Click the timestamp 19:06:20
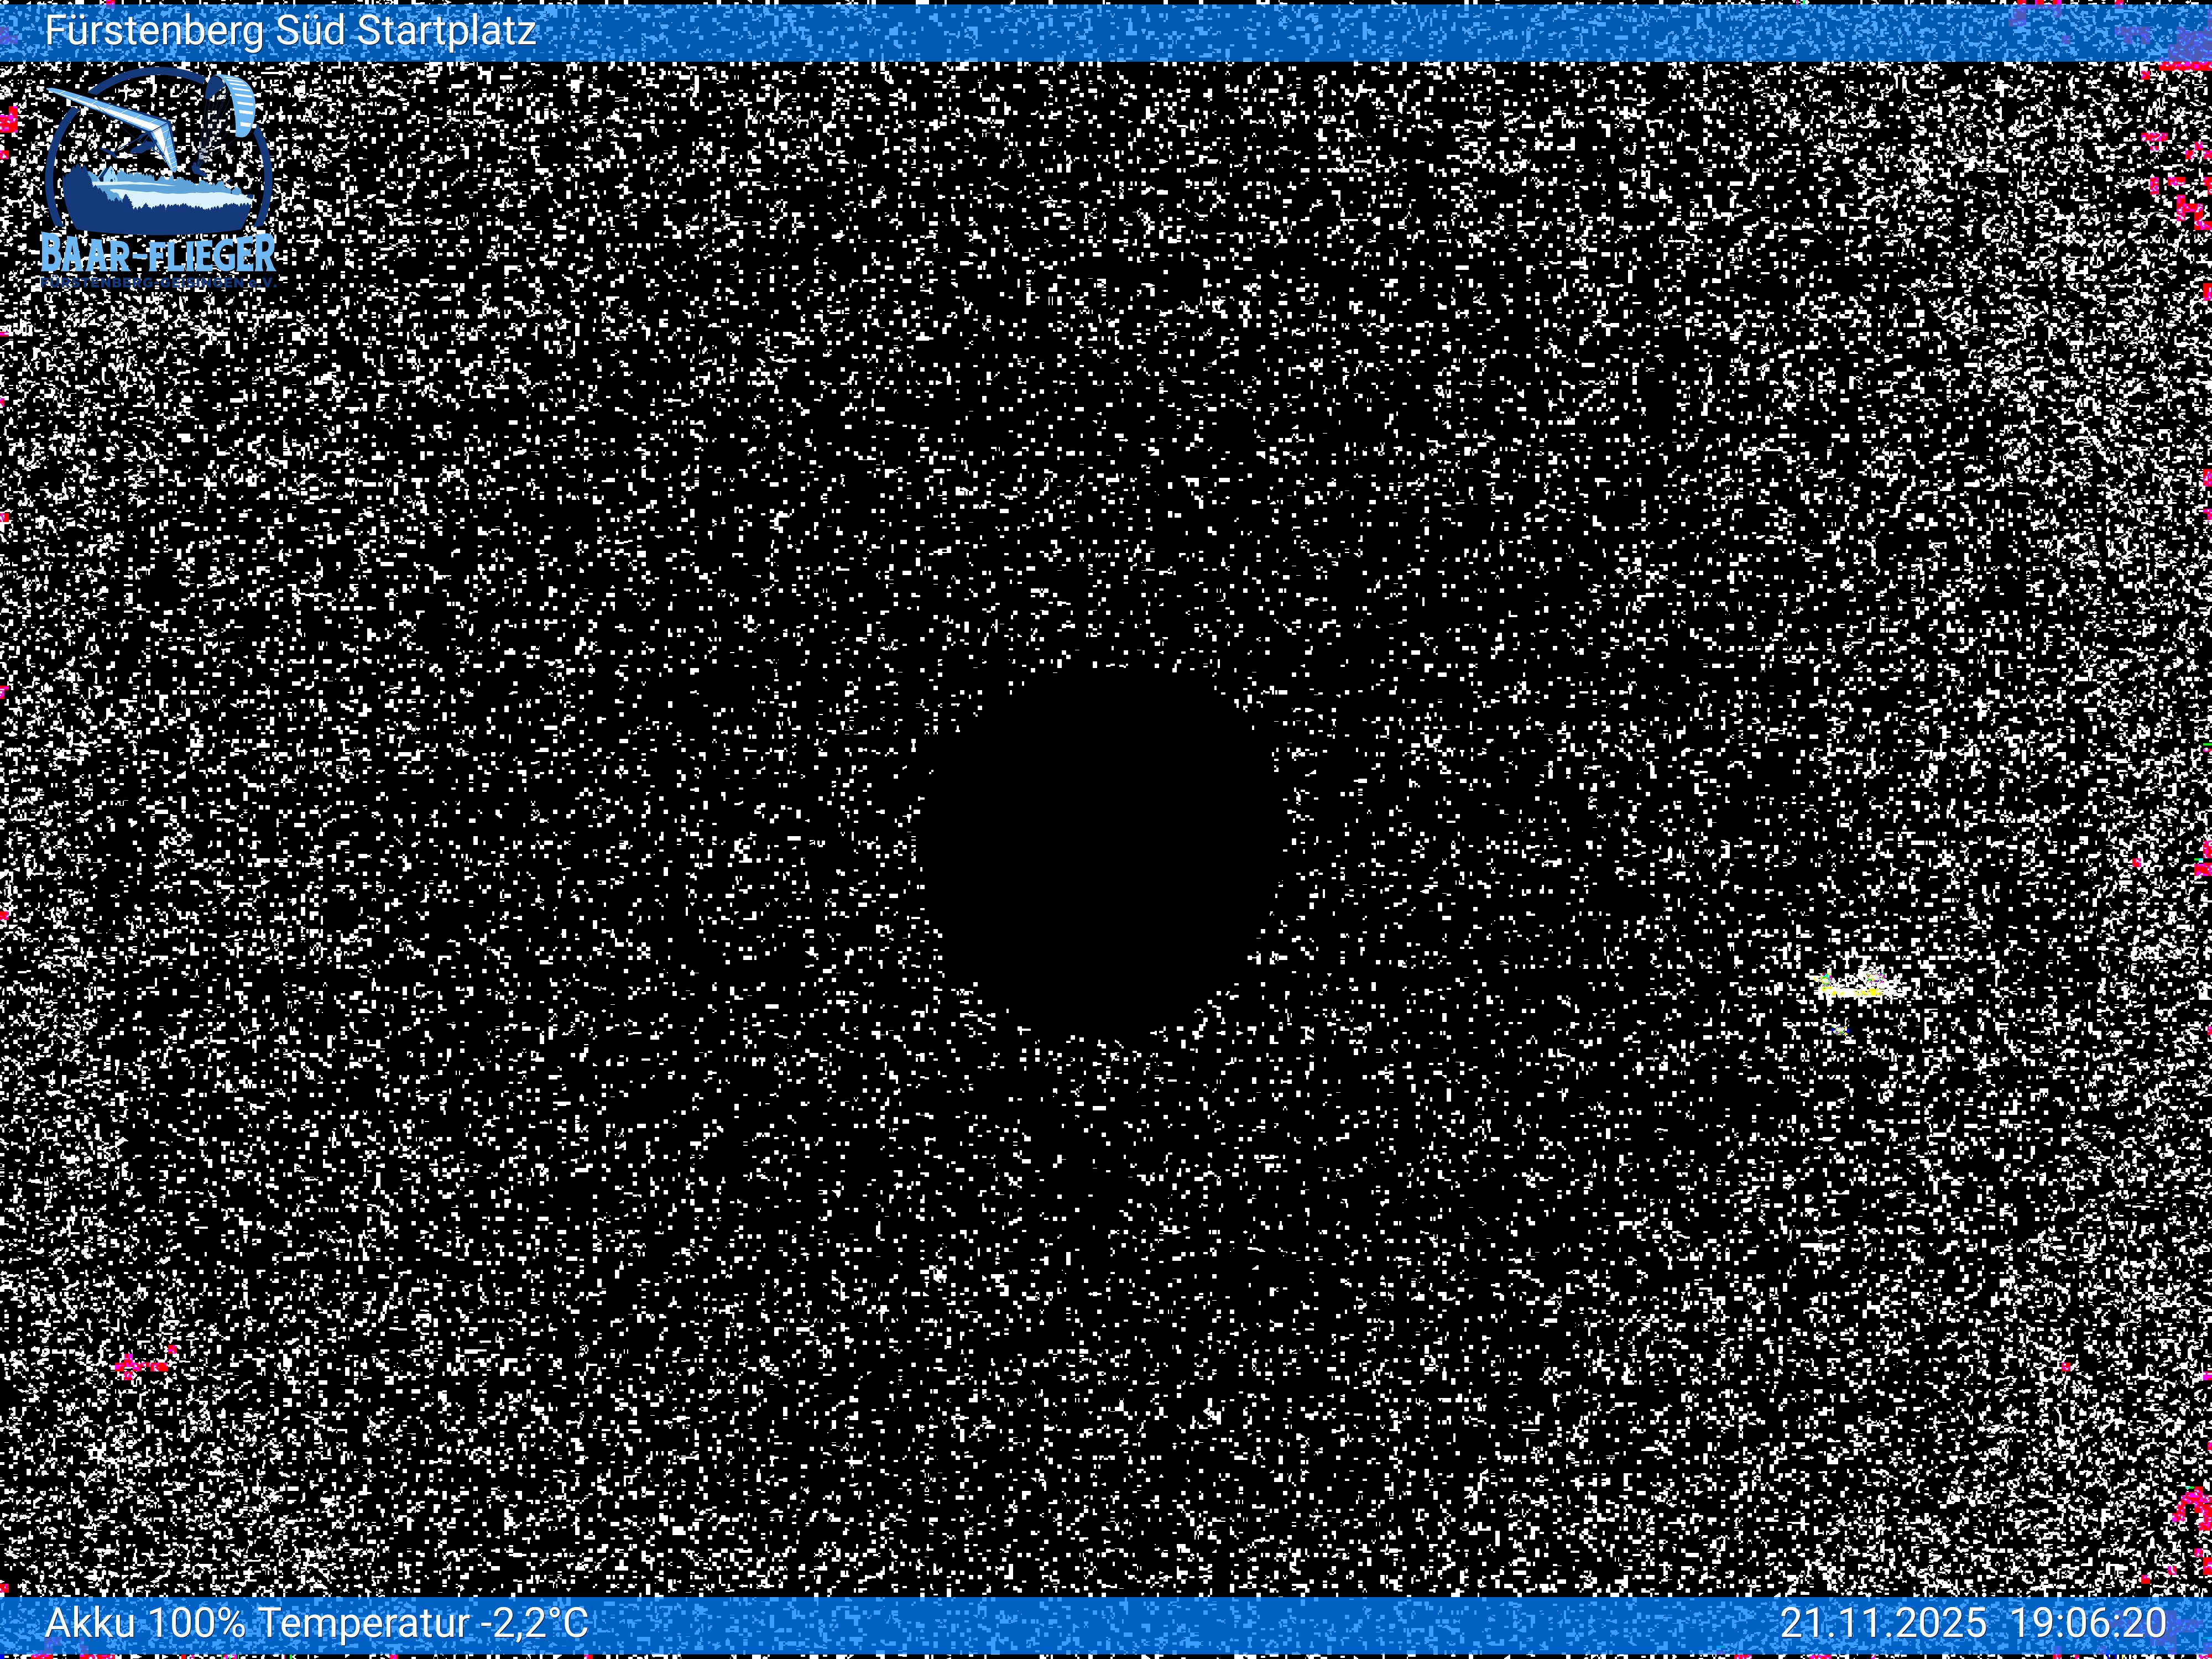This screenshot has width=2212, height=1659. pyautogui.click(x=2088, y=1622)
